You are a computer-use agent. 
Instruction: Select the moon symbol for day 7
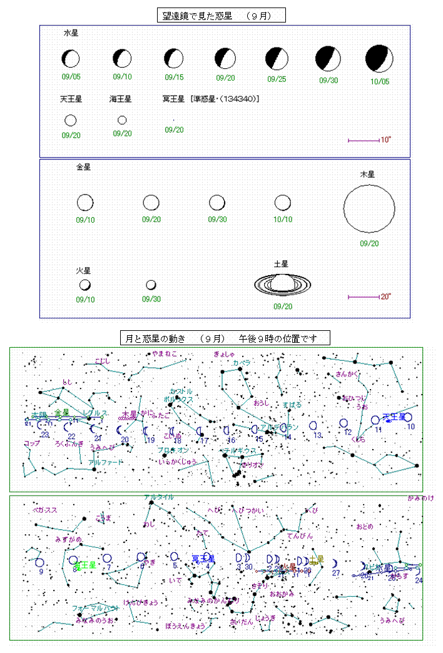point(107,559)
